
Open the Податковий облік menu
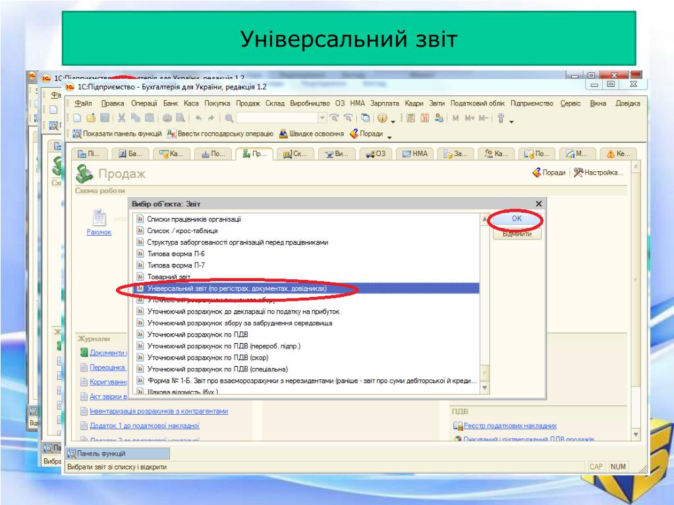(478, 103)
